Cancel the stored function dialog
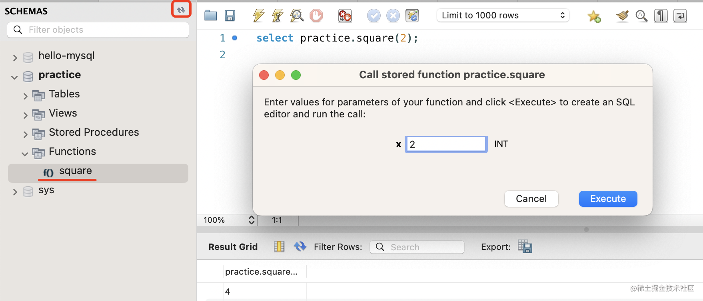 [531, 199]
